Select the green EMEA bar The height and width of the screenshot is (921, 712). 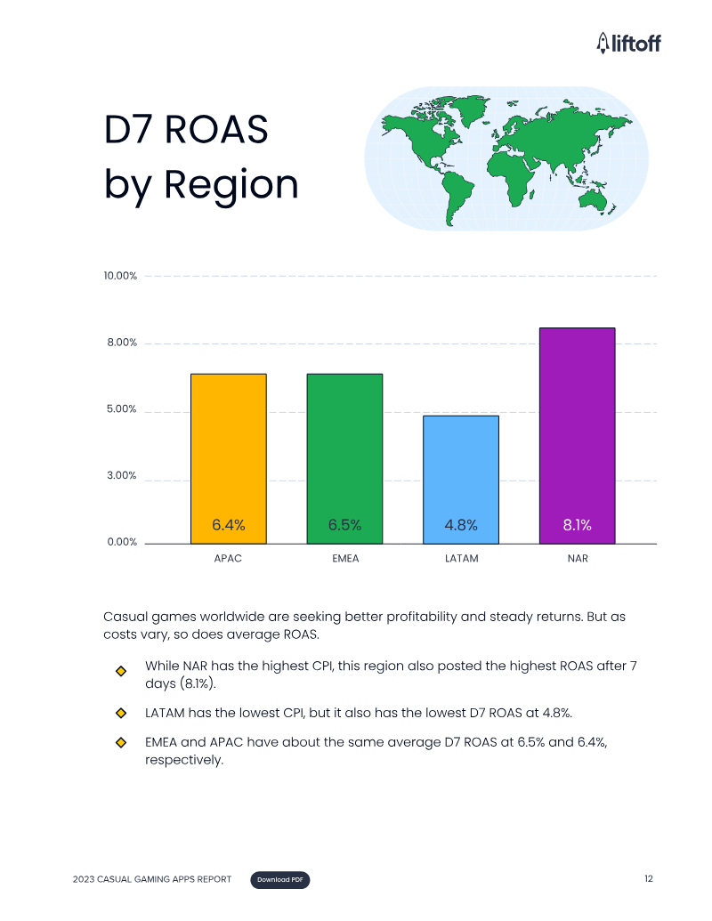tap(344, 459)
